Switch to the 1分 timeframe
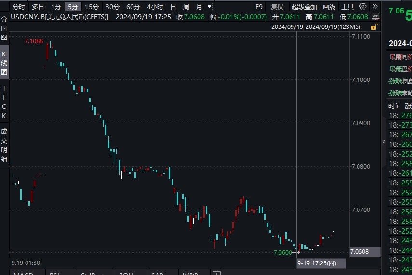Image resolution: width=412 pixels, height=275 pixels. point(56,7)
